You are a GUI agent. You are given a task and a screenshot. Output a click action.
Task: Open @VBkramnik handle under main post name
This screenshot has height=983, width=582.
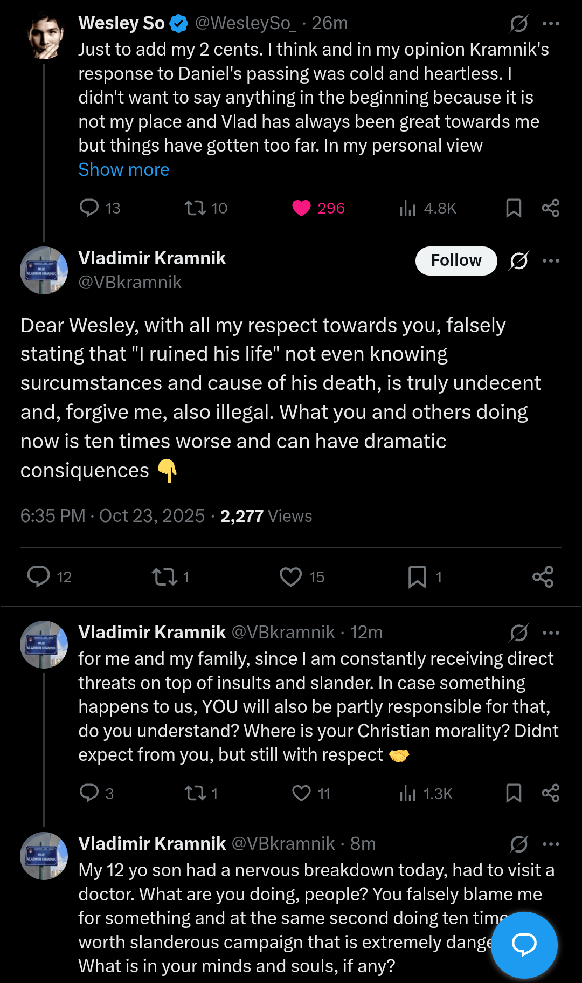130,283
